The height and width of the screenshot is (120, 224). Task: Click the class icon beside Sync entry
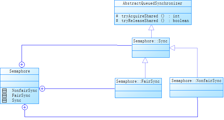[5, 100]
